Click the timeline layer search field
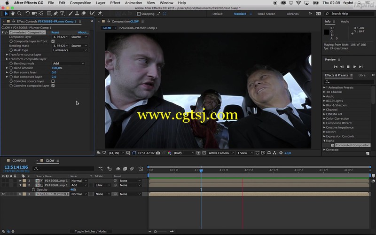The width and height of the screenshot is (376, 235). (x=63, y=169)
